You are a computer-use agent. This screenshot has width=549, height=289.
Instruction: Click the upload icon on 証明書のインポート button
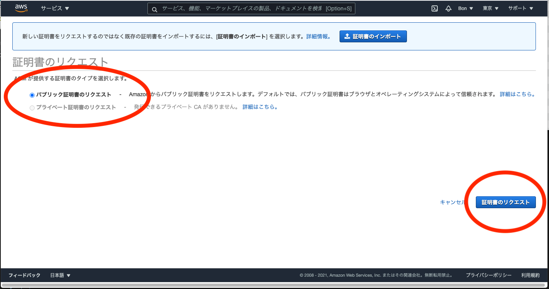[347, 36]
